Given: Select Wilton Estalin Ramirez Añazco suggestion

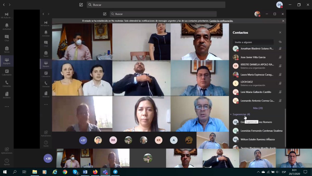Looking at the screenshot, I should tap(257, 139).
